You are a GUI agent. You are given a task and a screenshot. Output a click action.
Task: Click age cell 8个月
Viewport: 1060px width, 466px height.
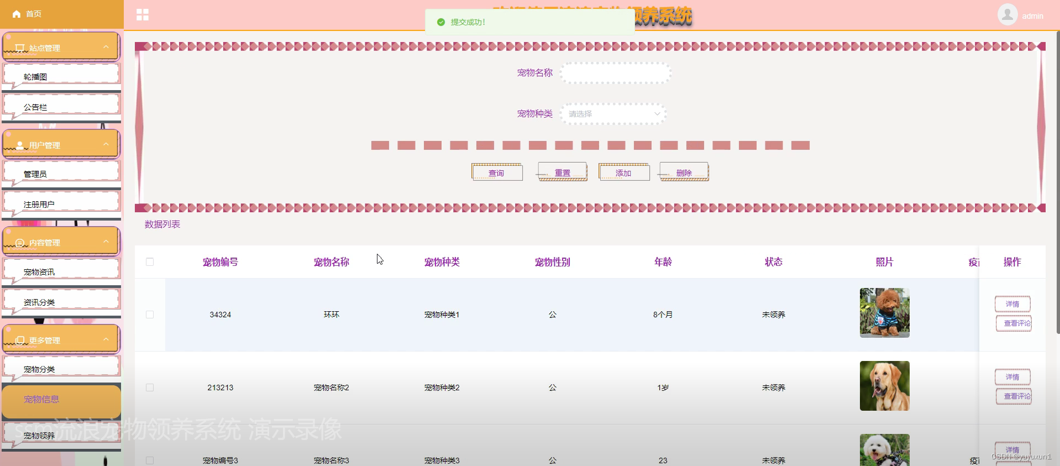663,315
